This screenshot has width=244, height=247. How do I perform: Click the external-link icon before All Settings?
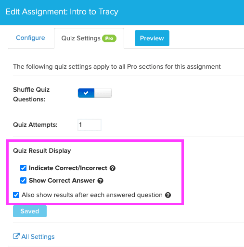tap(16, 236)
